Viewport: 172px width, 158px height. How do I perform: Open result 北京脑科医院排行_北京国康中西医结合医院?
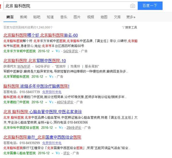point(42,137)
